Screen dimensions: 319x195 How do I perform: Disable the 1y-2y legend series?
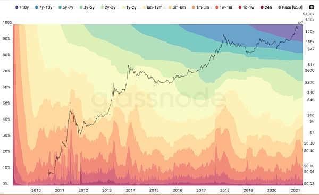[129, 7]
